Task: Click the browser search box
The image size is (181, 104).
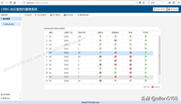Action: pos(154,3)
